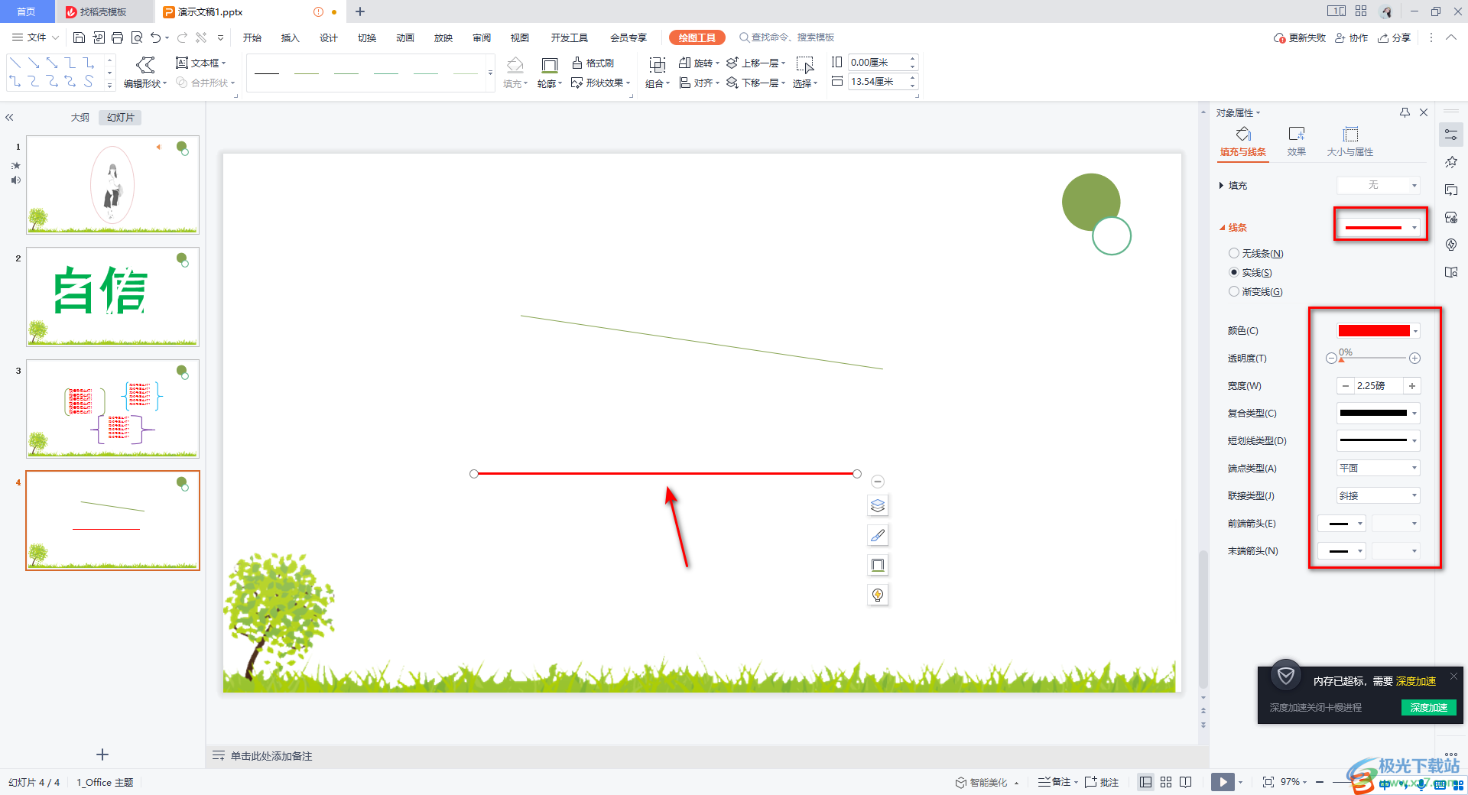
Task: Click the floating layers icon beside the line
Action: (878, 505)
